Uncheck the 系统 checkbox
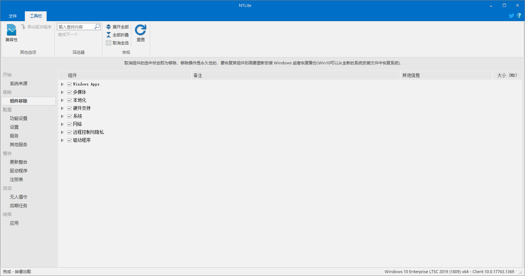The height and width of the screenshot is (276, 525). (69, 116)
